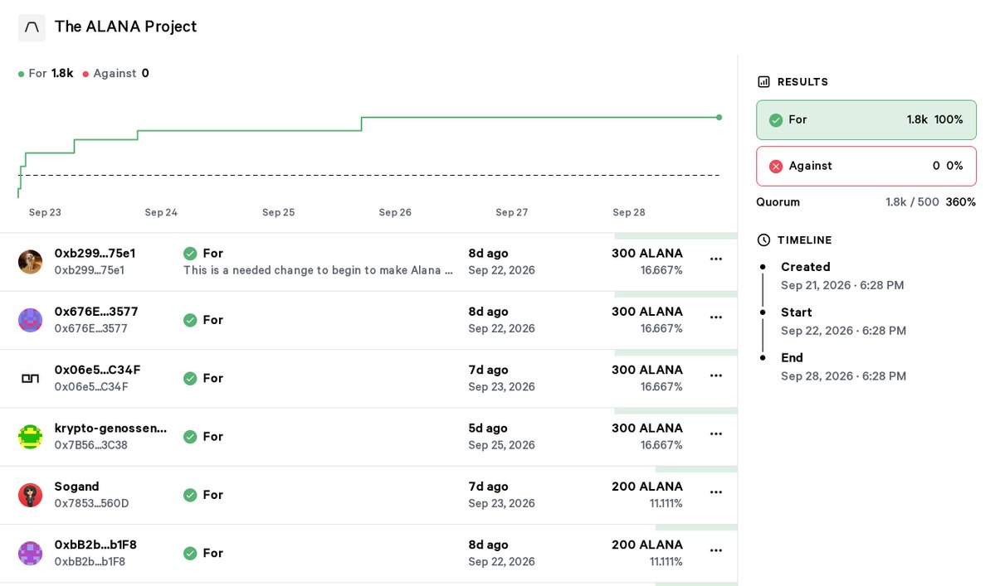Click red Against legend dot in chart

85,74
